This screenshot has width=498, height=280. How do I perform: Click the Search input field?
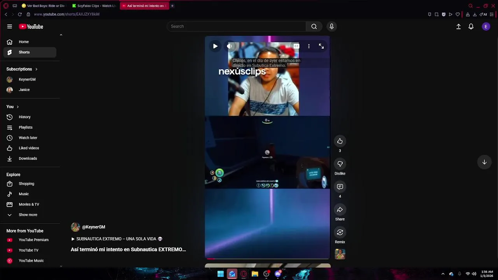tap(237, 26)
